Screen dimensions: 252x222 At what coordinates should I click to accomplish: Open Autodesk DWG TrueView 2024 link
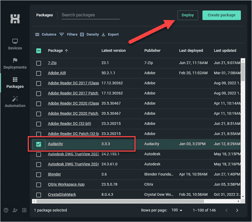(x=73, y=164)
